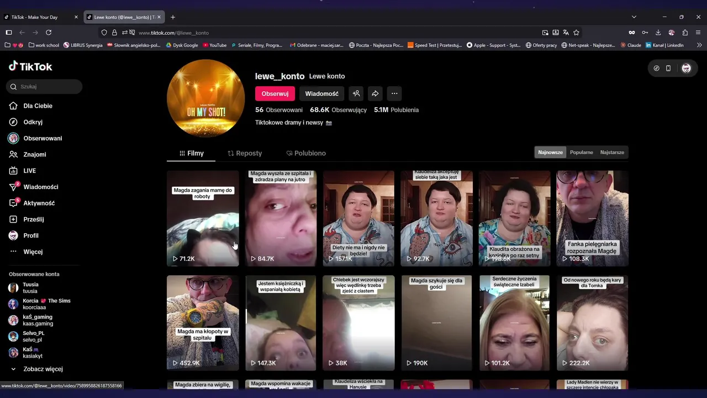This screenshot has width=707, height=398.
Task: Open video Magda ma kłopoty w szpitalu
Action: (203, 323)
